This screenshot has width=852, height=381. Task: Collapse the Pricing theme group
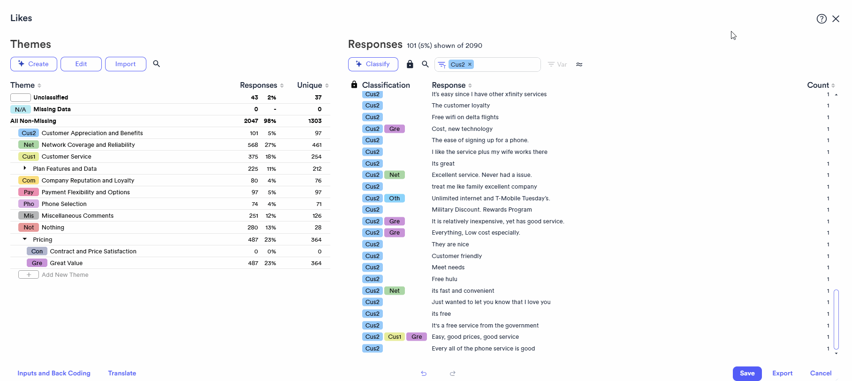(25, 239)
